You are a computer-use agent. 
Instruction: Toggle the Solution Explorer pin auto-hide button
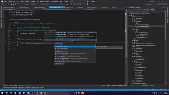(164, 7)
